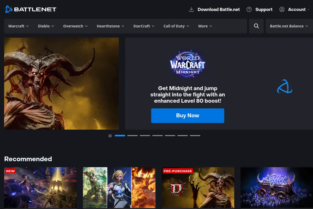Click the download arrow icon beside Download Battle.net

(x=191, y=9)
